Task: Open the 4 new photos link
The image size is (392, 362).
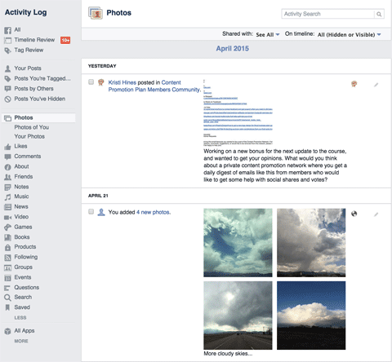Action: 154,212
